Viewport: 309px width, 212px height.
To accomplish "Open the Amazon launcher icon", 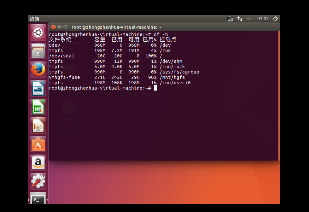I will coord(38,163).
